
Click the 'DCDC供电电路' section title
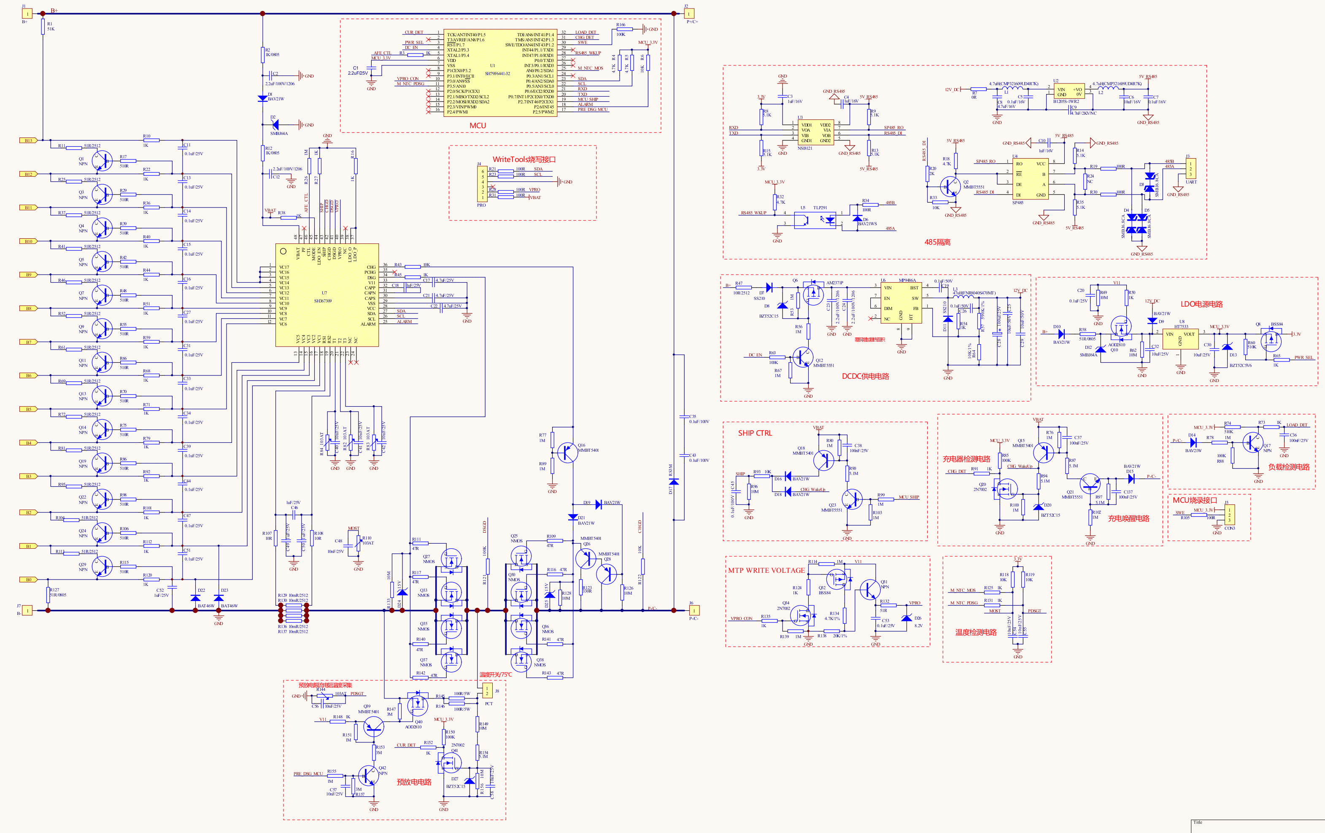point(866,376)
